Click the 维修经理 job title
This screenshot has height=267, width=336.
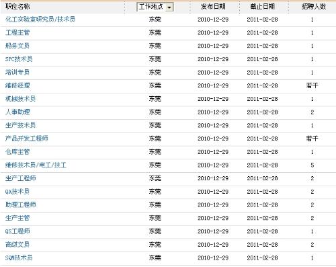coord(17,85)
